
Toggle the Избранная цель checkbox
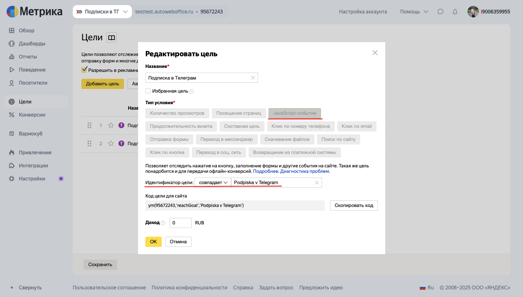tap(148, 91)
